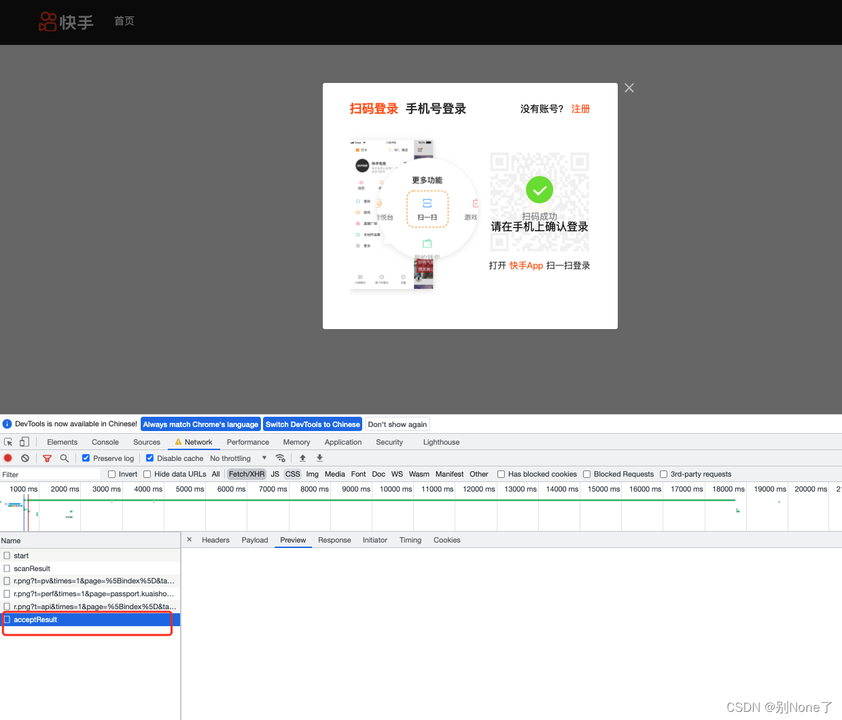The image size is (842, 720).
Task: Enable Has blocked cookies checkbox
Action: (502, 475)
